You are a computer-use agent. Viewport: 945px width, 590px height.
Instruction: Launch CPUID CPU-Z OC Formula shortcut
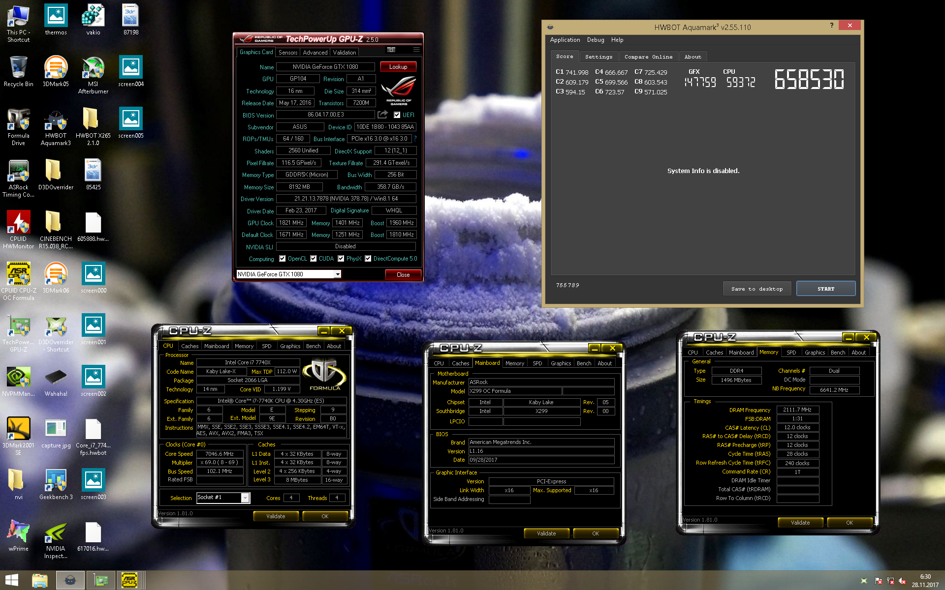click(18, 281)
